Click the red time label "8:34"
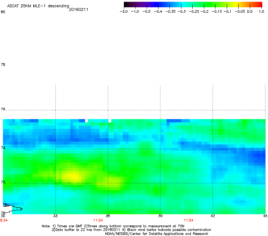Viewport: 268px width, 236px height. 4,220
